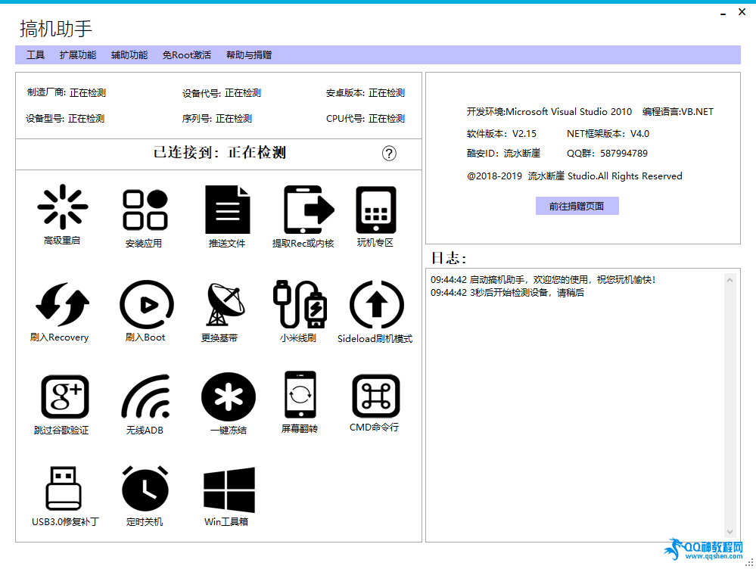Open 提取Rec或内核 extraction tool icon

(x=309, y=210)
